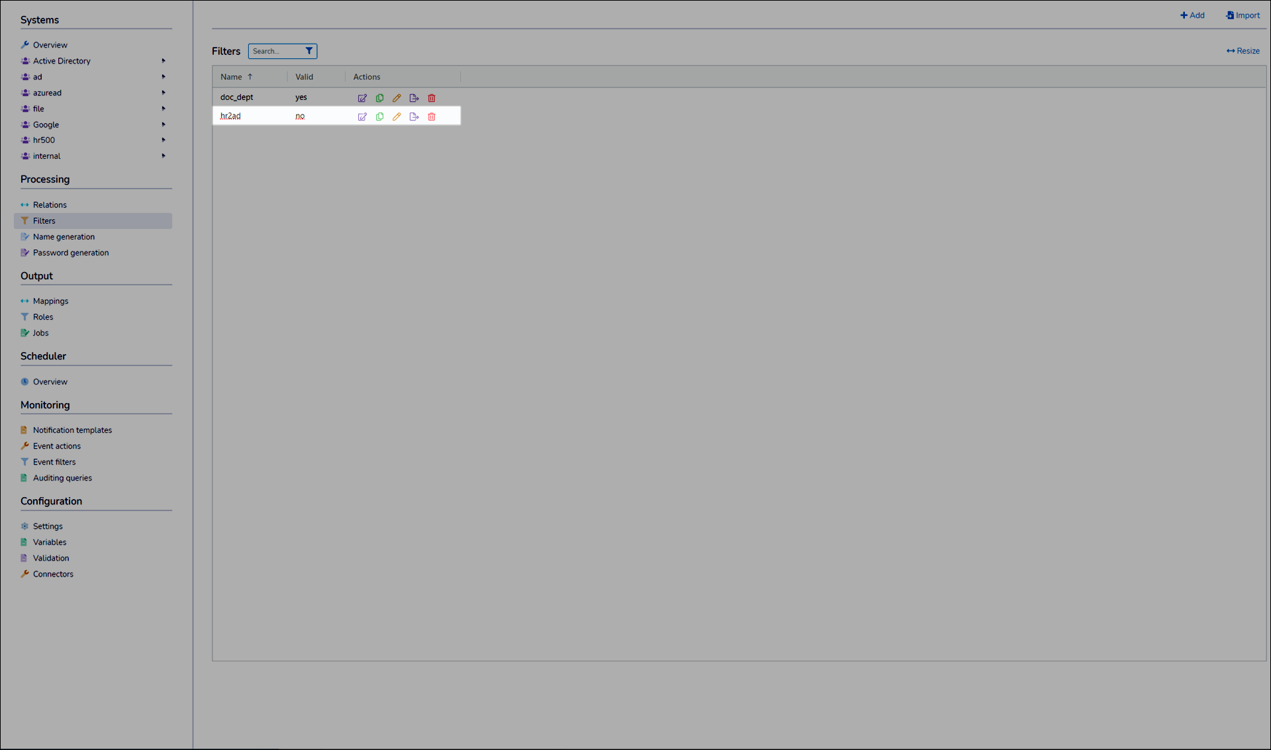Open the Scheduler Overview page

point(50,381)
